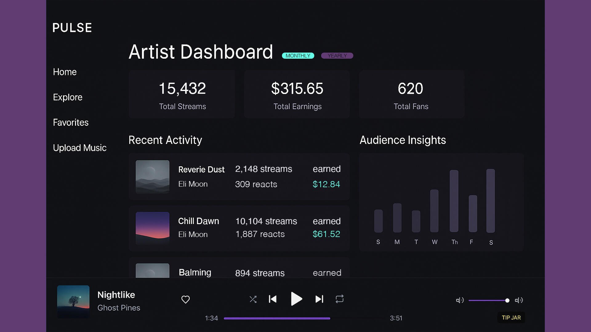This screenshot has width=591, height=332.
Task: Toggle repeat mode
Action: (340, 299)
